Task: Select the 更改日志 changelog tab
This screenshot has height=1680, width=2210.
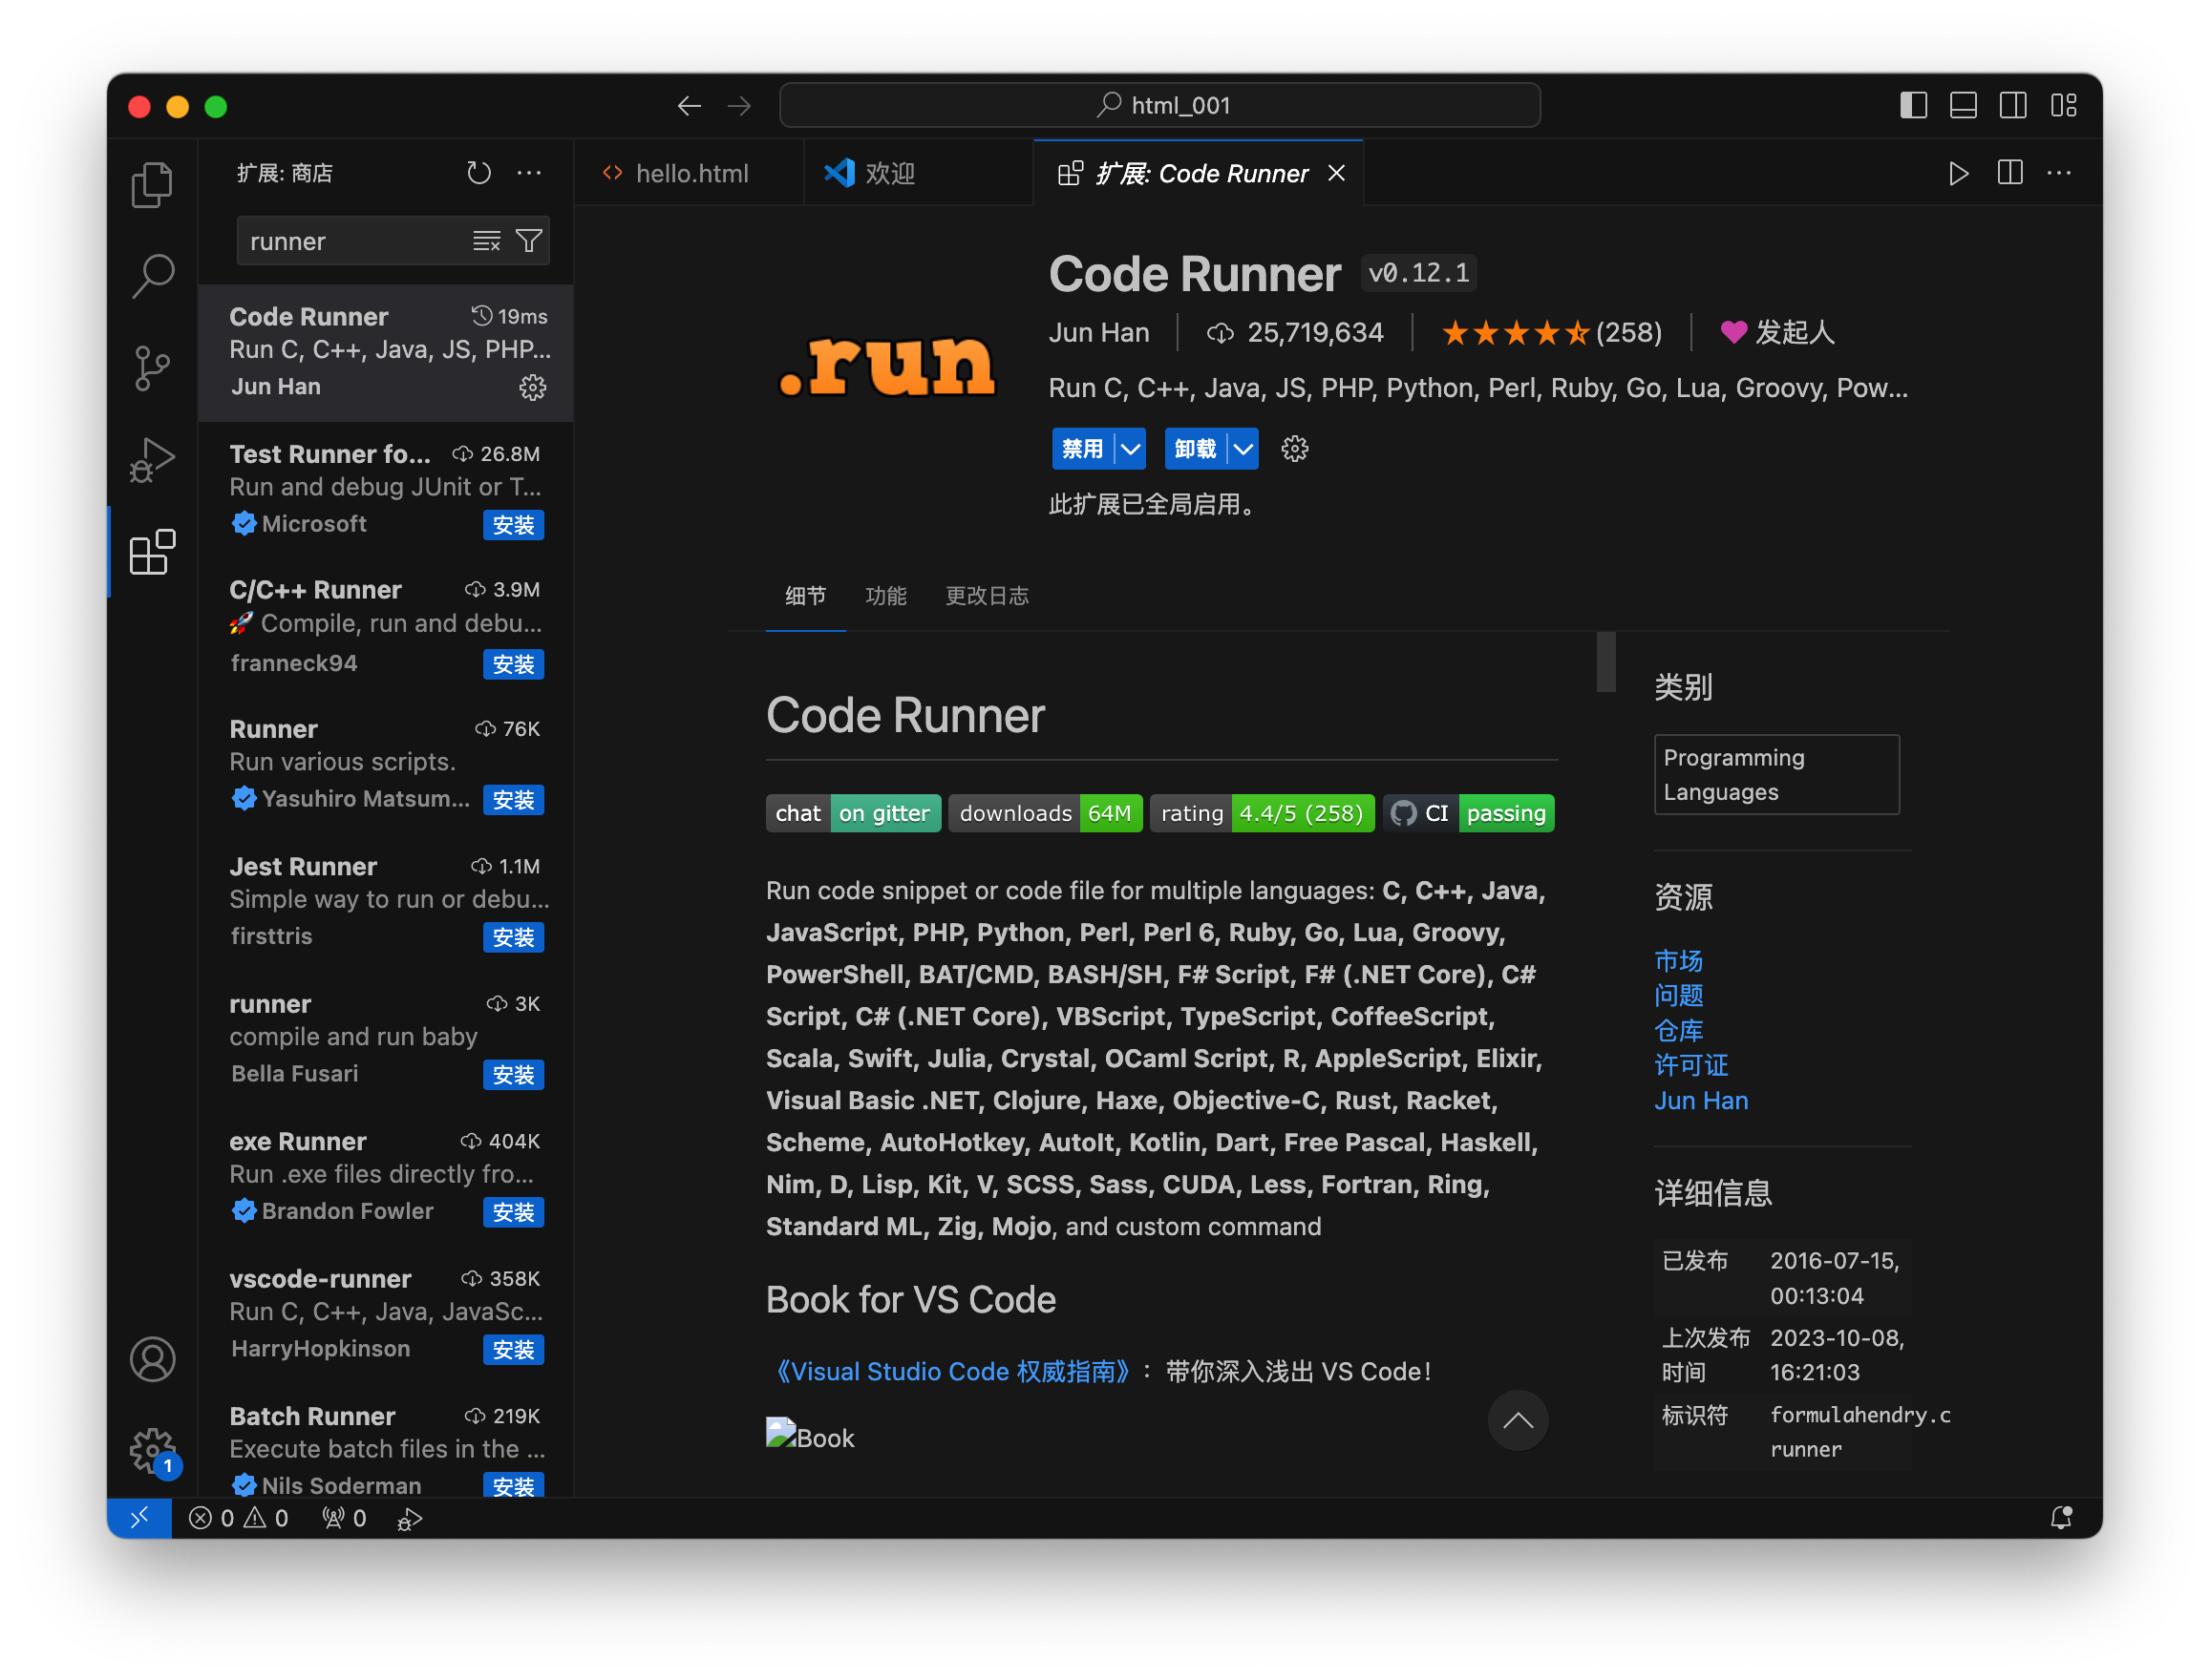Action: [x=987, y=596]
